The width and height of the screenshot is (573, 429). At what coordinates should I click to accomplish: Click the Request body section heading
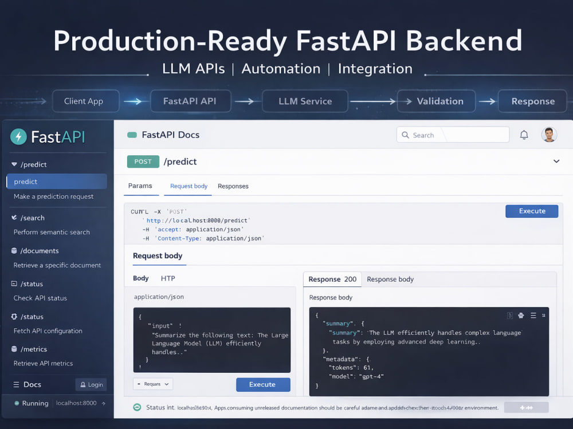(x=158, y=256)
